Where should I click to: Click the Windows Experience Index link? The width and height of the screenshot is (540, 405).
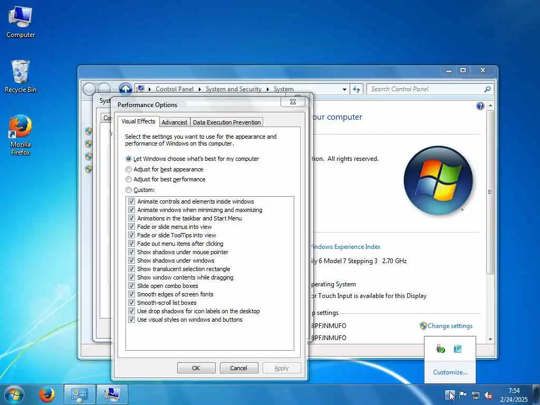pos(346,247)
